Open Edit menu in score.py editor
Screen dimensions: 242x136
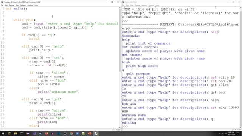[6, 5]
